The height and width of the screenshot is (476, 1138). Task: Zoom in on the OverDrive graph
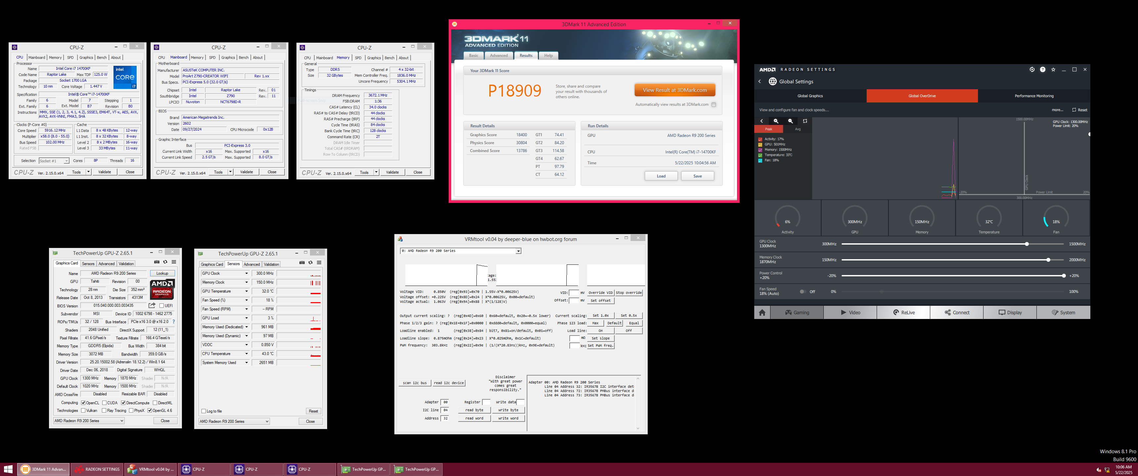(x=776, y=121)
